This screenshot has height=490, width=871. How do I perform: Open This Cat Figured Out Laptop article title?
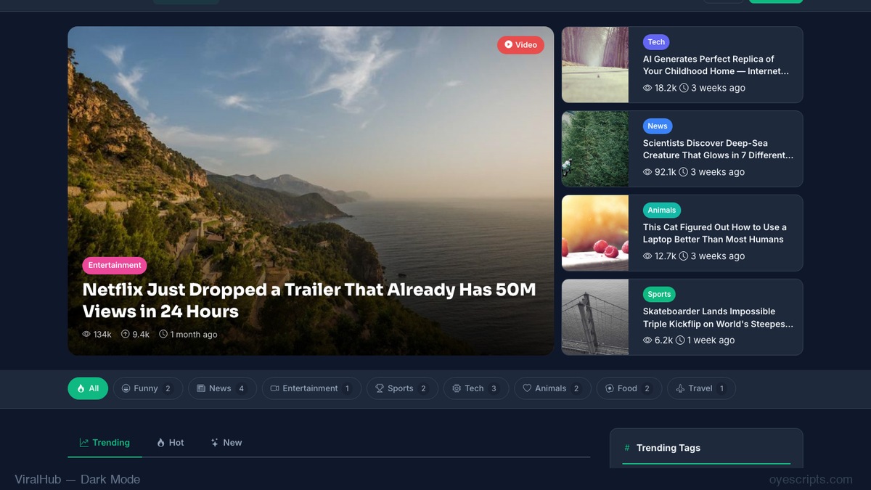click(715, 234)
